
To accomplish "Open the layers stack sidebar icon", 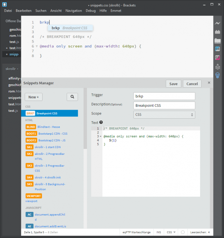I will tap(218, 67).
